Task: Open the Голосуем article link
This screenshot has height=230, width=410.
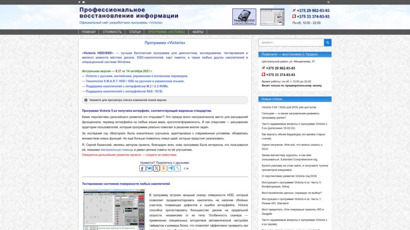Action: tap(291, 115)
